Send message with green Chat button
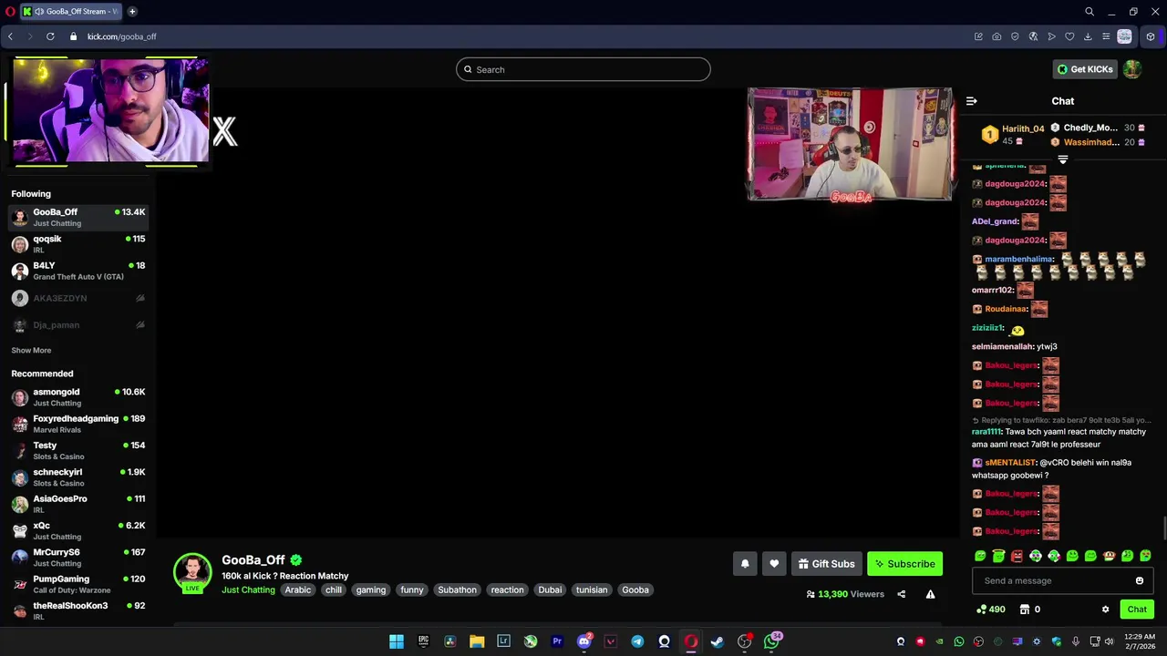Image resolution: width=1167 pixels, height=656 pixels. (1137, 610)
